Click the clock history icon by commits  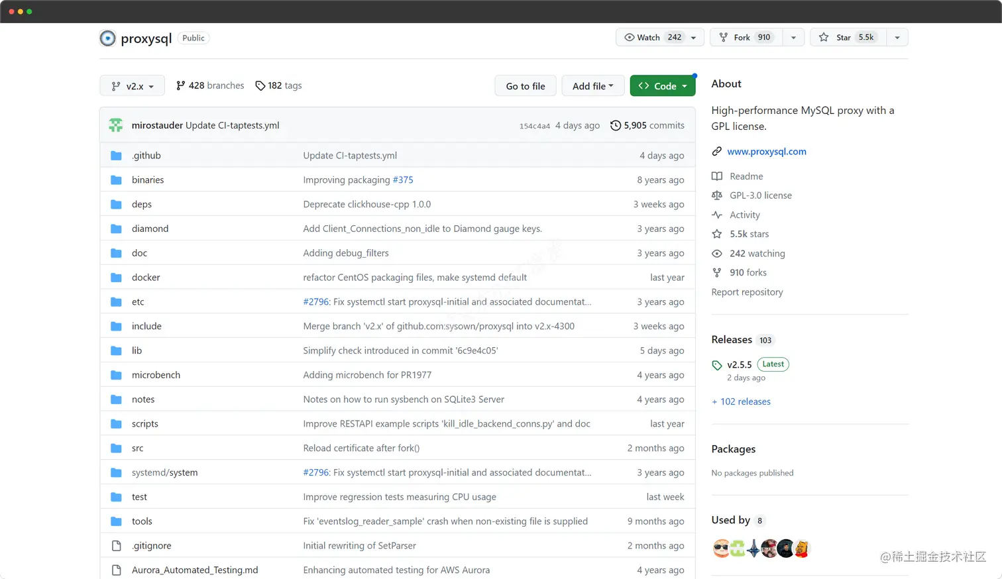[616, 125]
